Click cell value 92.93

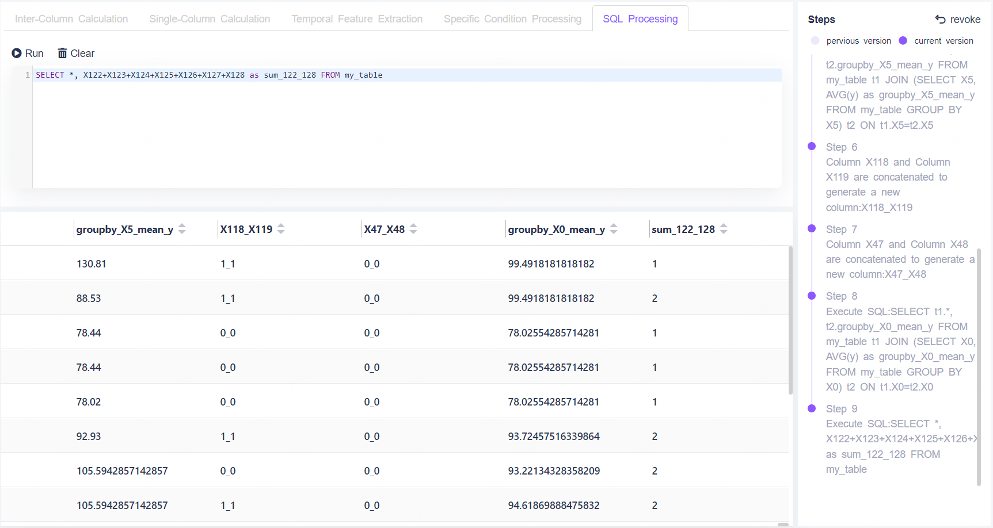coord(89,437)
